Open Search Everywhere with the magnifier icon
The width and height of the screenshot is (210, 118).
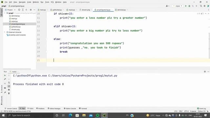(201, 6)
